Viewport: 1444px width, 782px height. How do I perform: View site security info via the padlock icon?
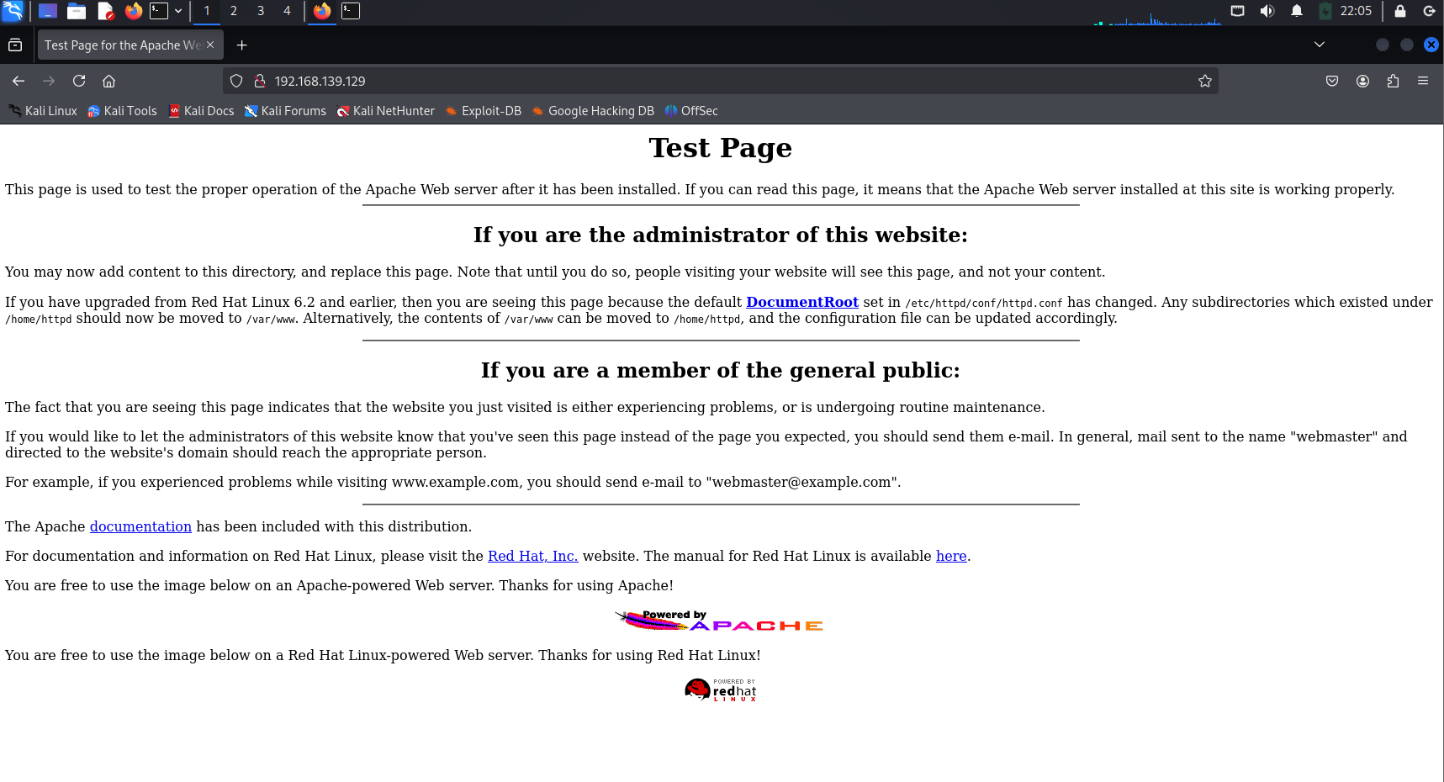tap(260, 81)
